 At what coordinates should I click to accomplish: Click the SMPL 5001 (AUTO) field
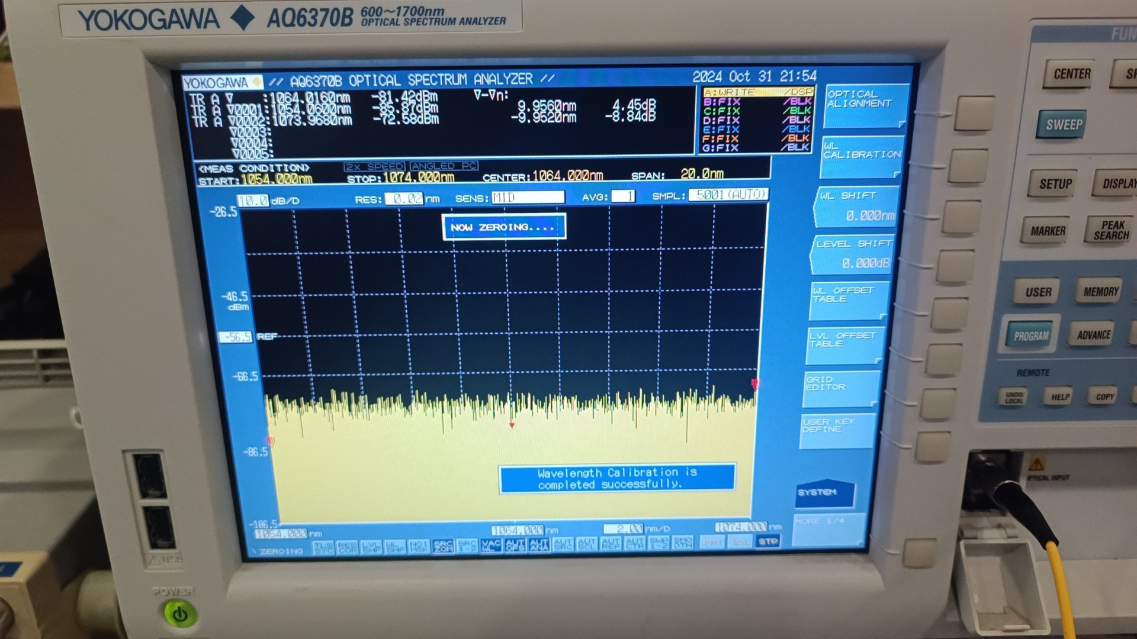pos(728,194)
